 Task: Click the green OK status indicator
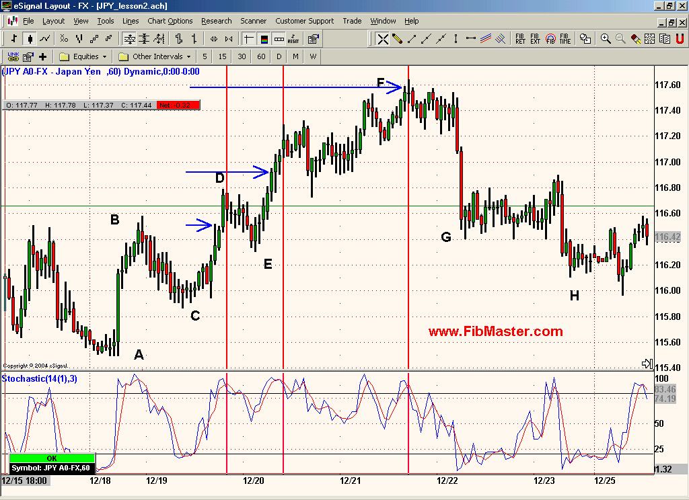(x=52, y=458)
